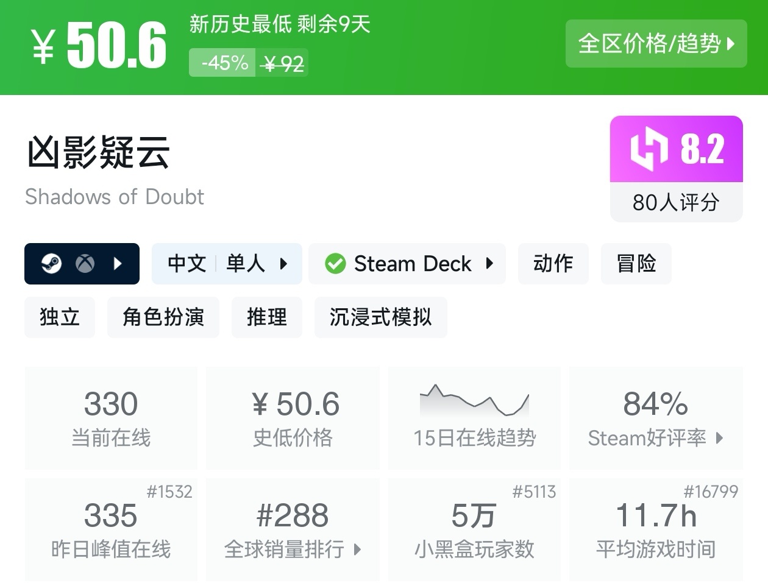
Task: Select the 推理 genre tag
Action: point(267,317)
